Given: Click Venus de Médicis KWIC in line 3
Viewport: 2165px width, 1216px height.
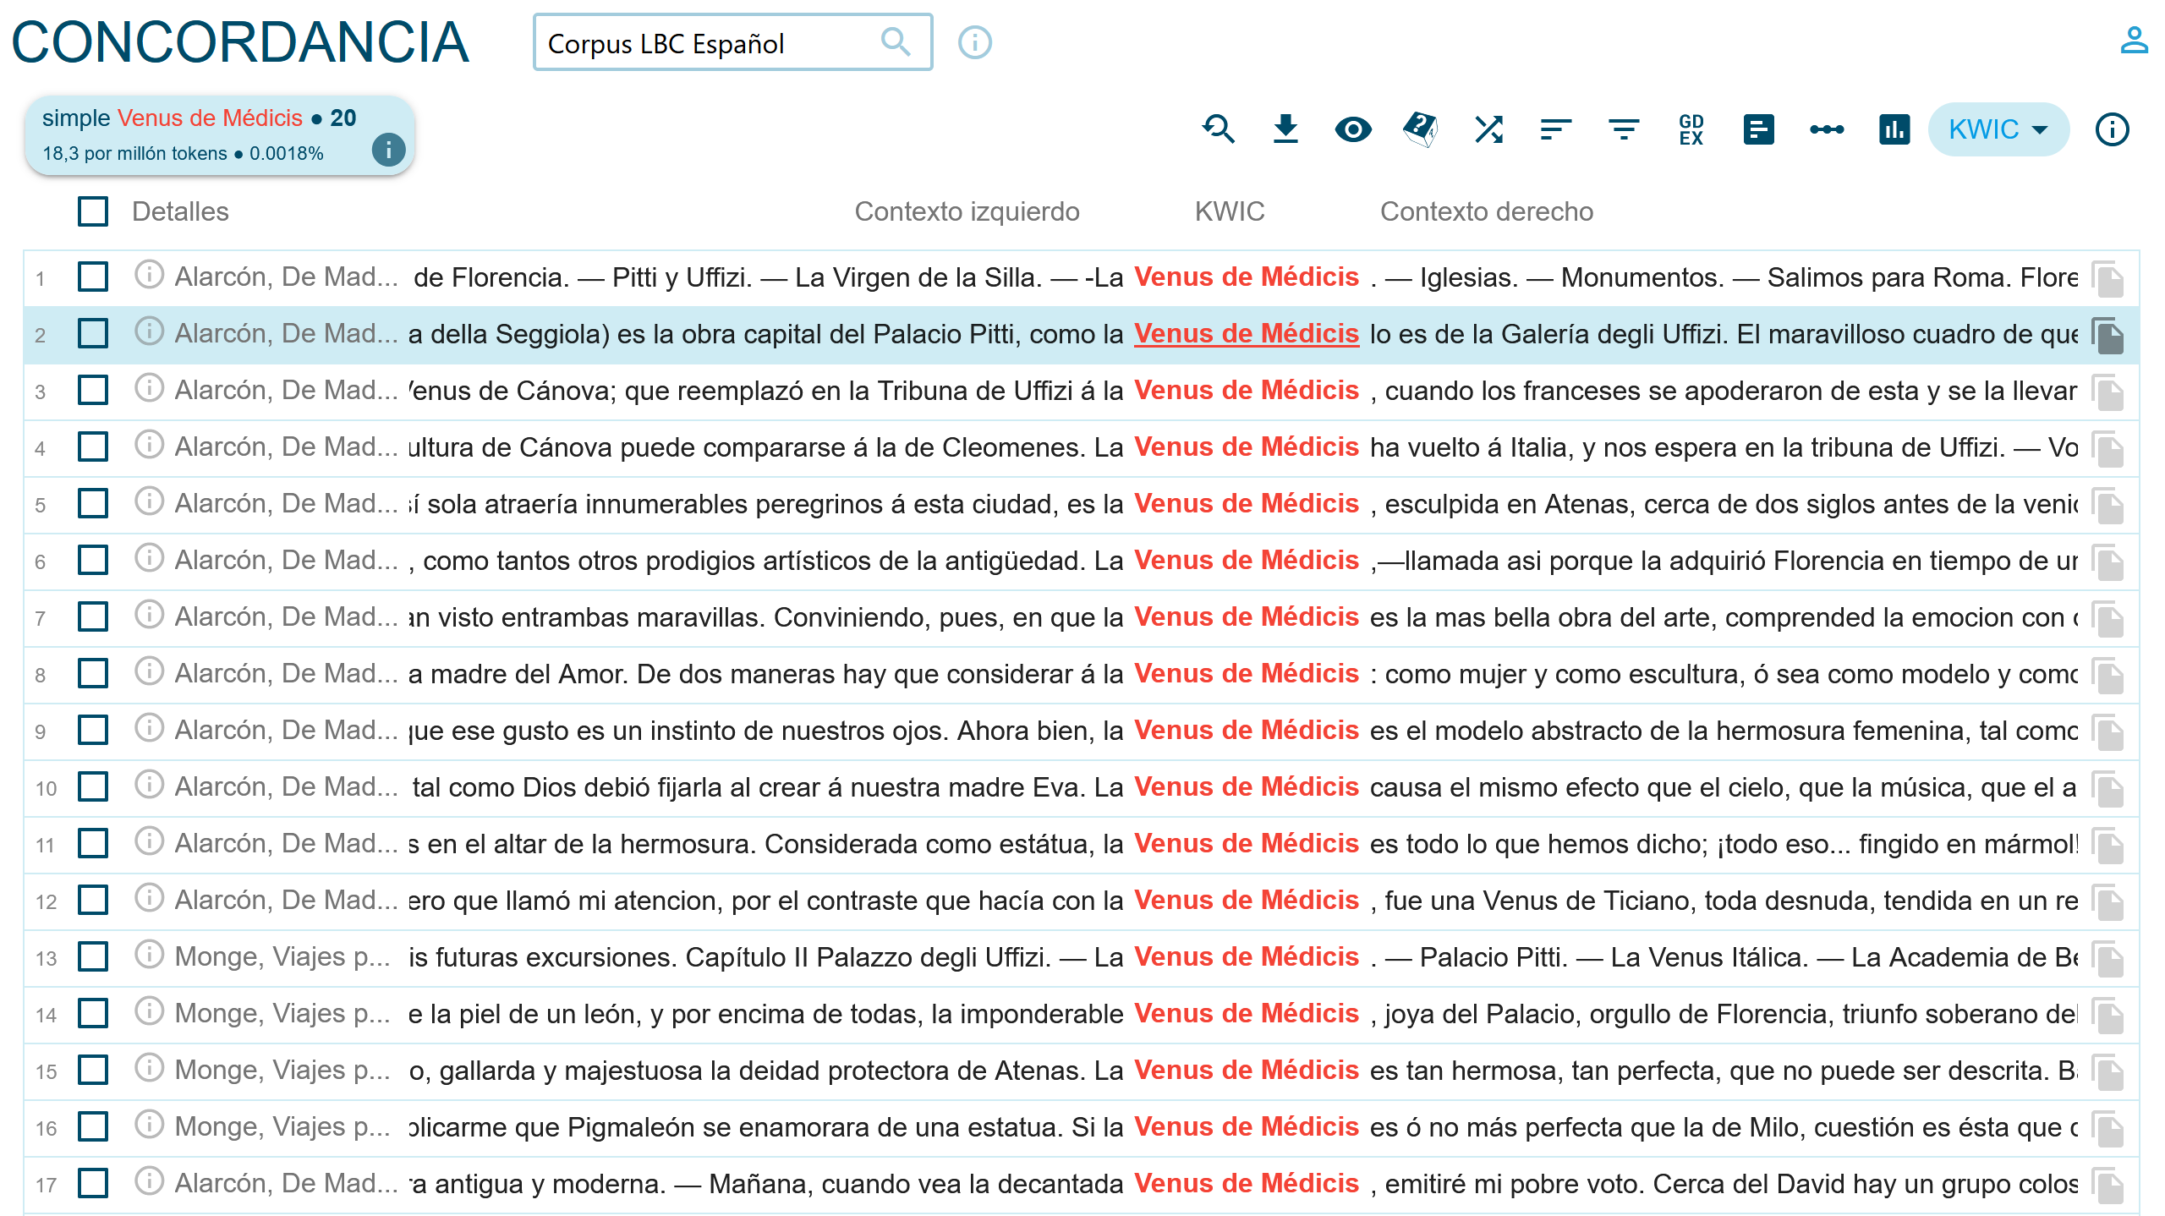Looking at the screenshot, I should (x=1247, y=391).
